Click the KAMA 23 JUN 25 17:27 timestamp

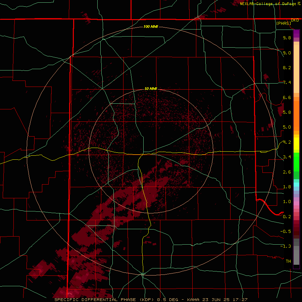[217, 300]
